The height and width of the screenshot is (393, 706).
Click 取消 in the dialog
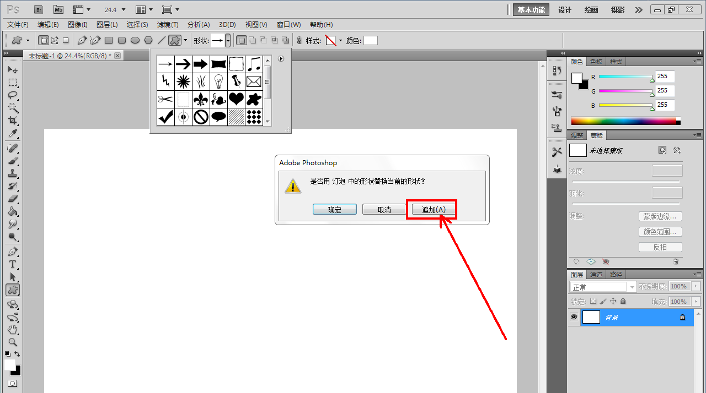coord(384,209)
